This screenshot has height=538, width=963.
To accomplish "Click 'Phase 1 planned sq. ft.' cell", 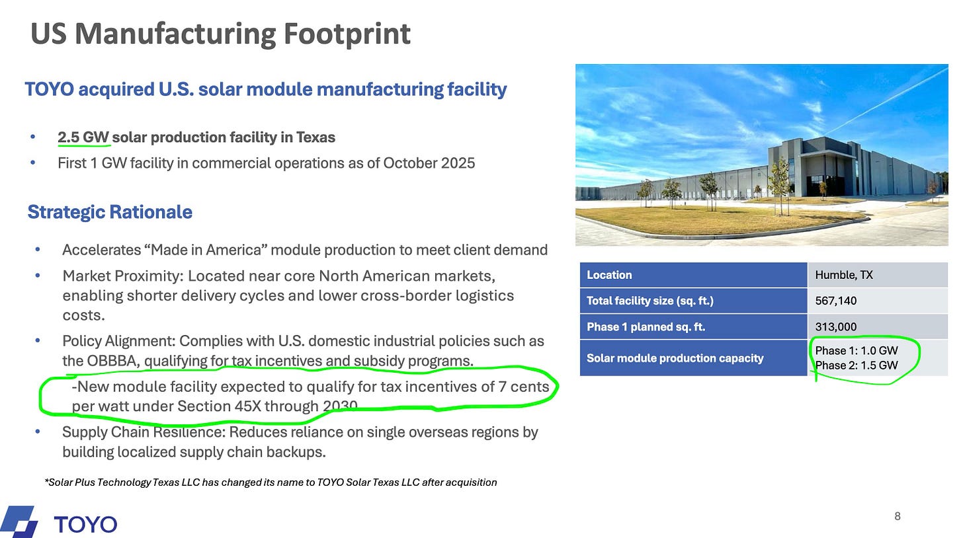I will 693,327.
